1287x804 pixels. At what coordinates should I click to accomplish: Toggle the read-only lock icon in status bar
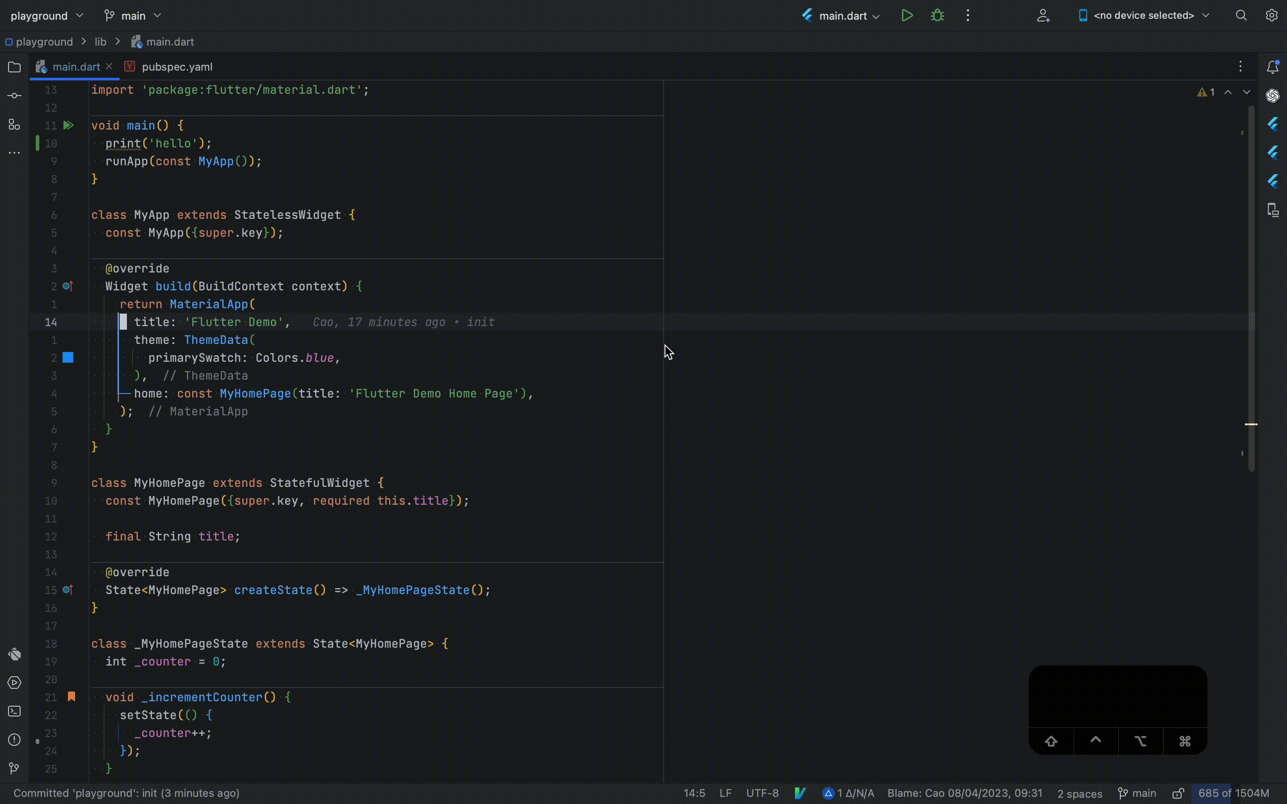(1178, 793)
